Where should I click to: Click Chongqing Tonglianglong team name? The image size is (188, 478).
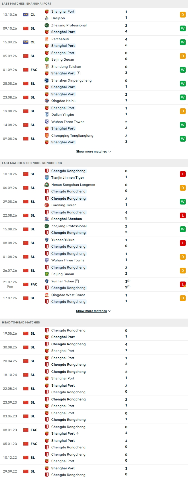pyautogui.click(x=72, y=136)
